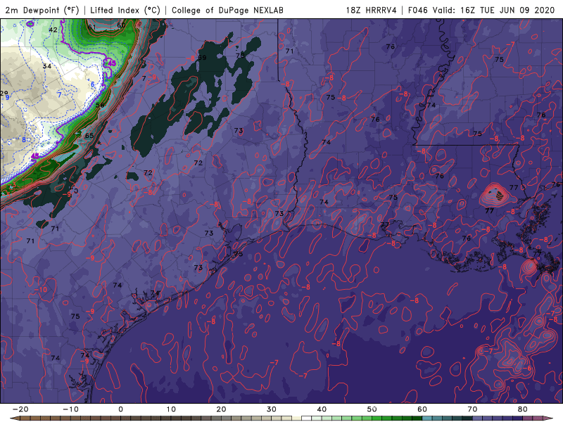Click the dewpoint value 34 on the map
The image size is (563, 422).
click(47, 66)
